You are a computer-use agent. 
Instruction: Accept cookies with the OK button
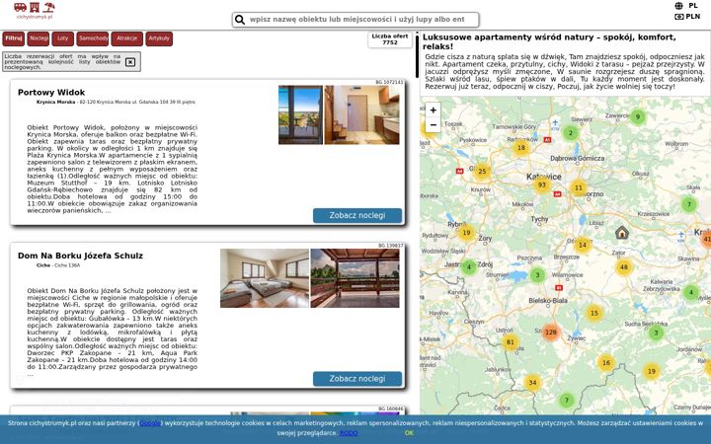click(x=409, y=433)
